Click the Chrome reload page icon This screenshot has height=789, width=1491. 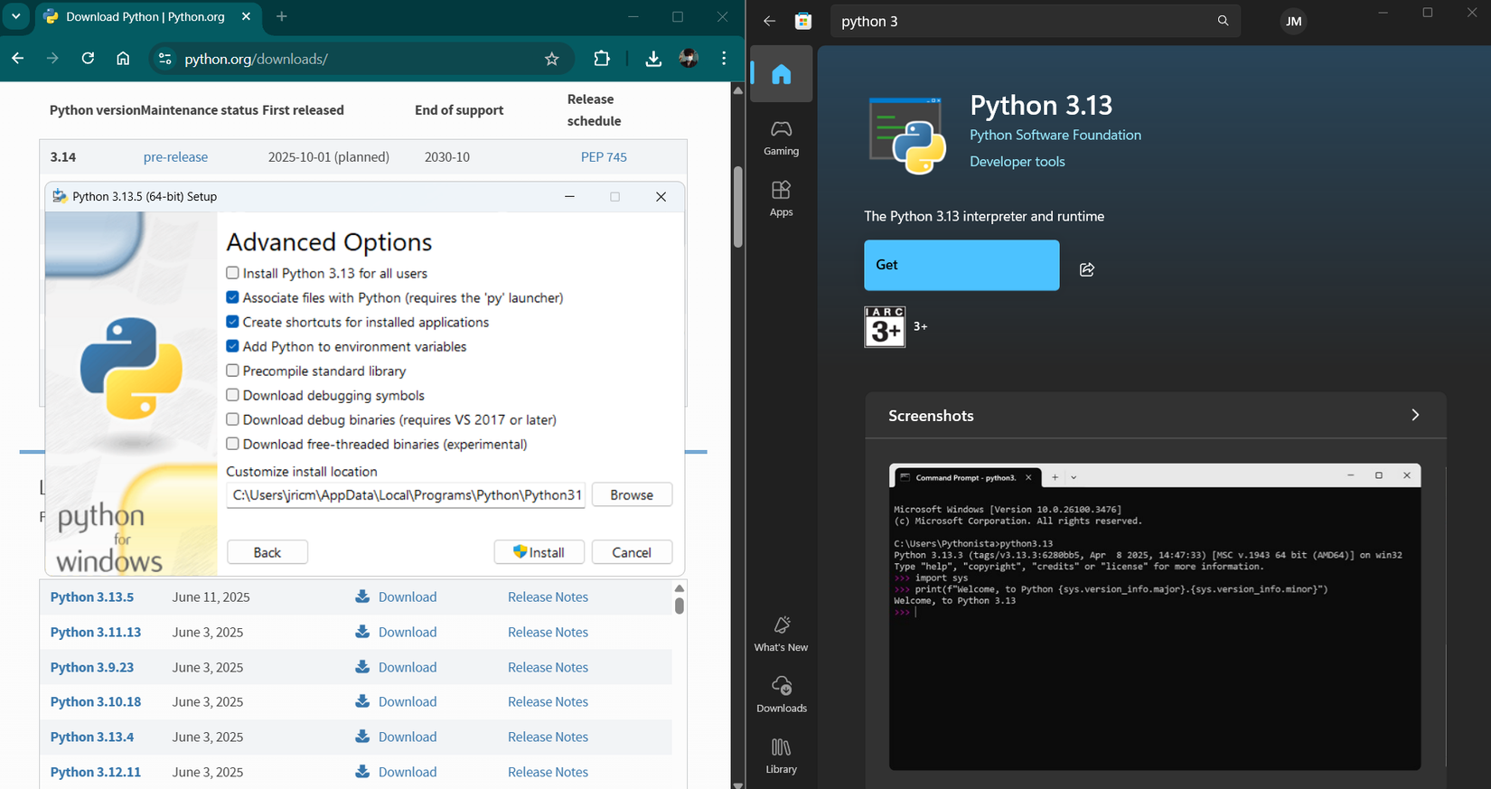88,59
